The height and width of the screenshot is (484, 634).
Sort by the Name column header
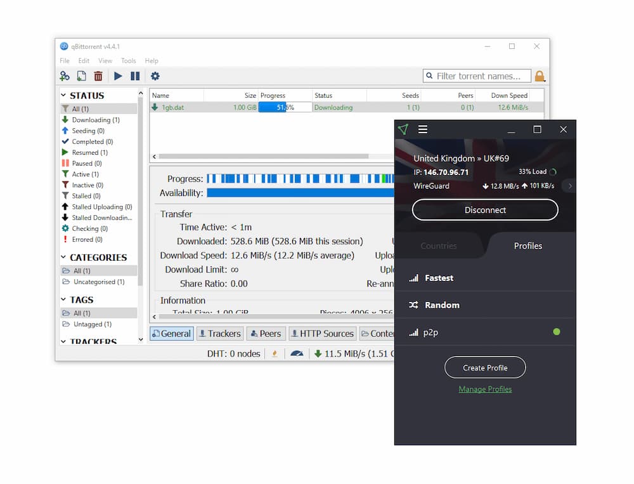(177, 96)
